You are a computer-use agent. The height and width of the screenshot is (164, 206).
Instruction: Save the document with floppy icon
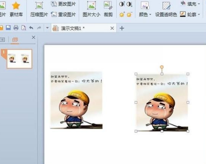coord(8,28)
